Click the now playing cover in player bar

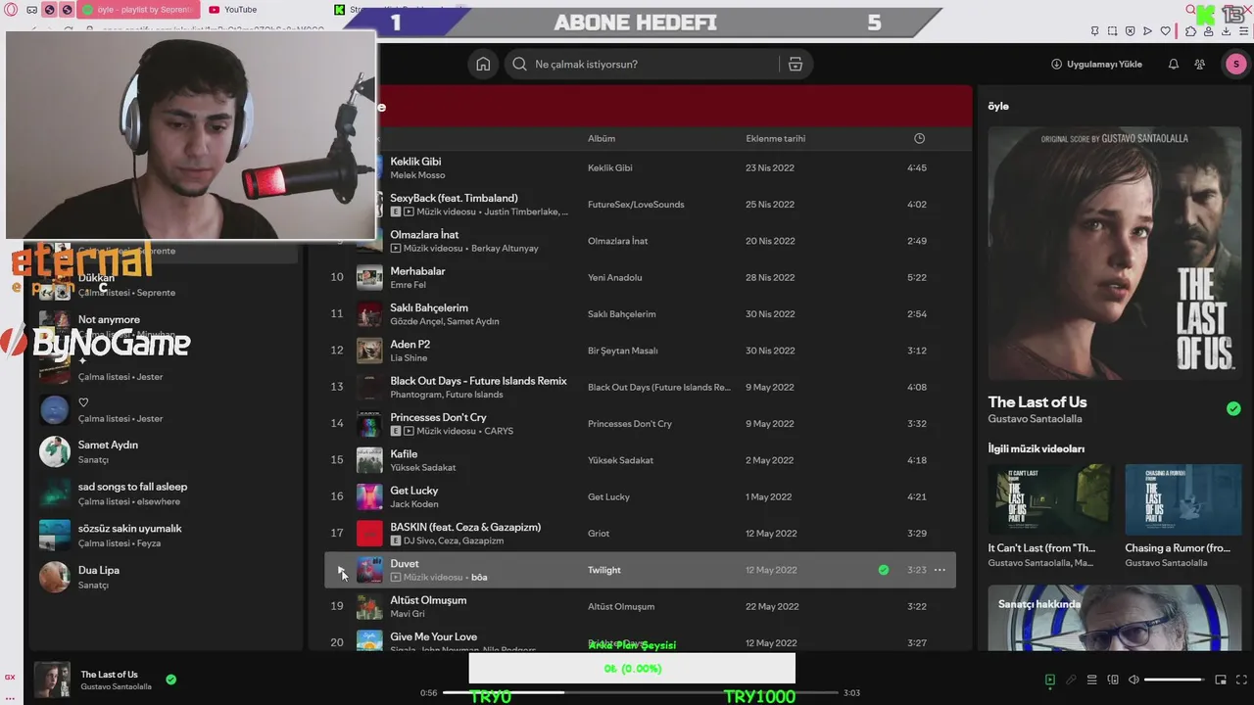click(x=52, y=680)
